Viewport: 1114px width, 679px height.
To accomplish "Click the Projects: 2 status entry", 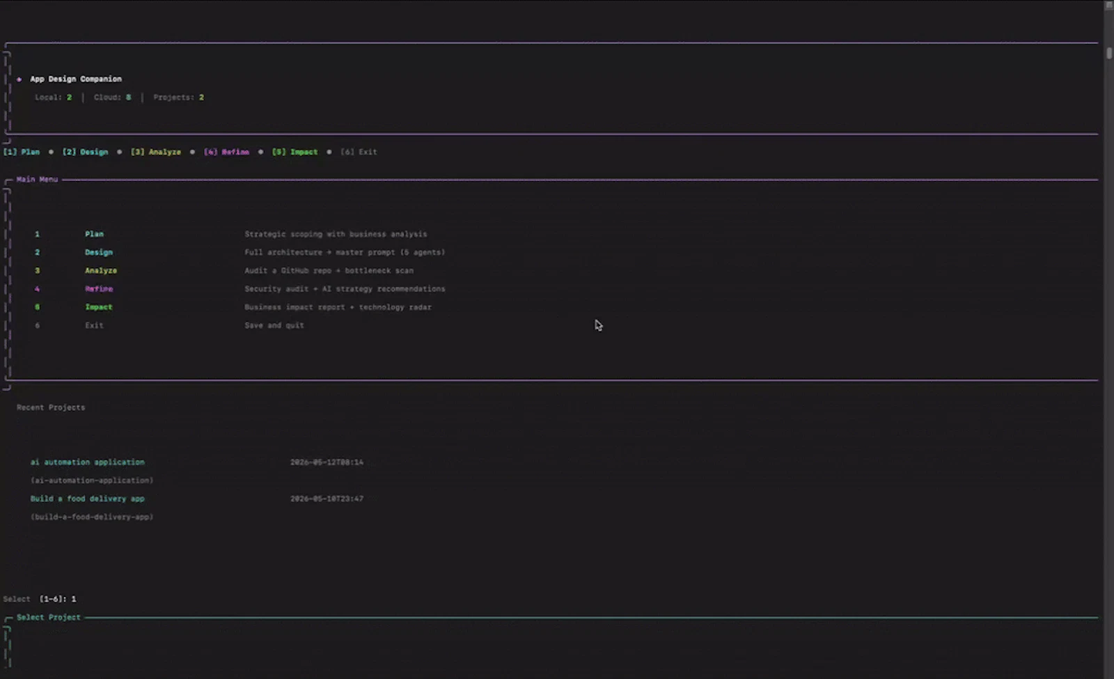I will coord(179,97).
